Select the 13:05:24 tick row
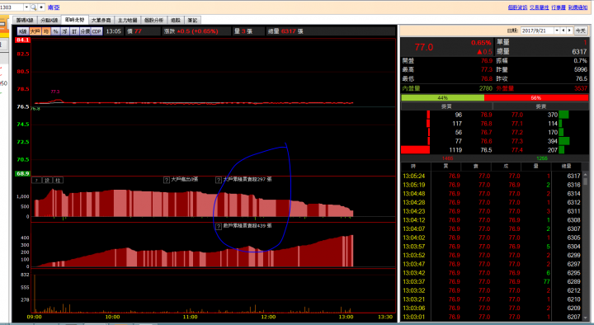The image size is (594, 325). pyautogui.click(x=492, y=177)
